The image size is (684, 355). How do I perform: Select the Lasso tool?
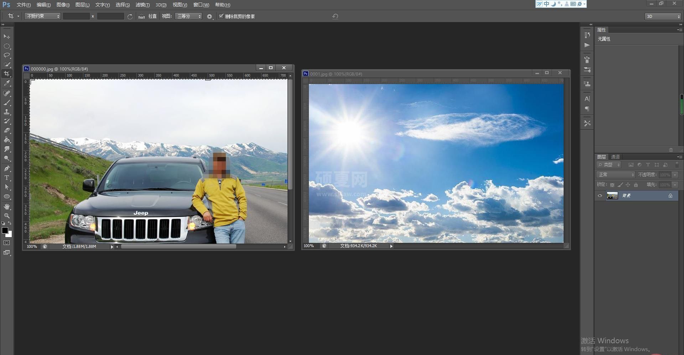(7, 55)
